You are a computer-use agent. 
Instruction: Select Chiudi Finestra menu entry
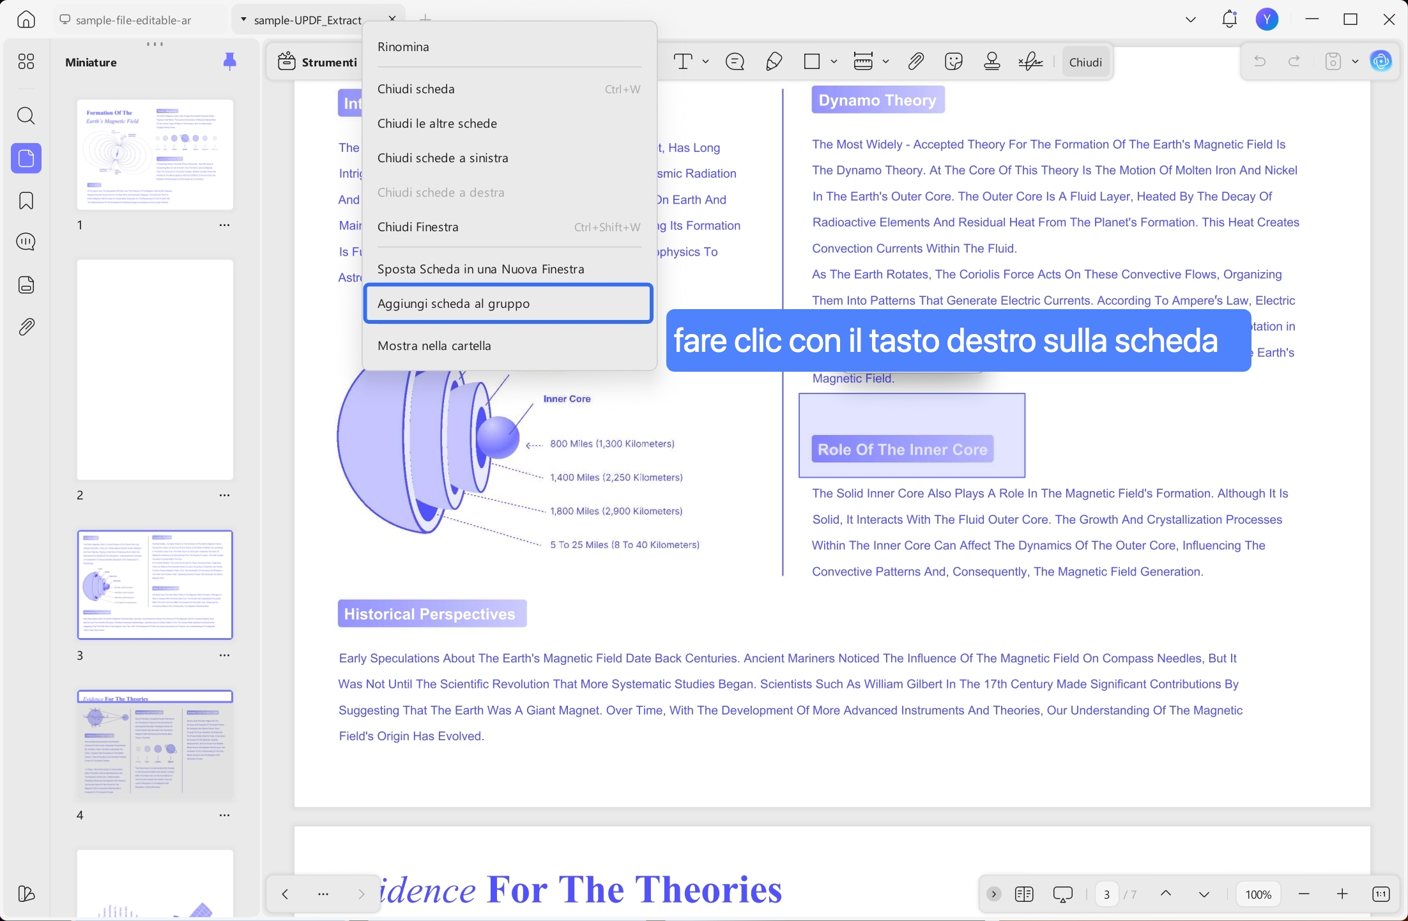(x=509, y=227)
